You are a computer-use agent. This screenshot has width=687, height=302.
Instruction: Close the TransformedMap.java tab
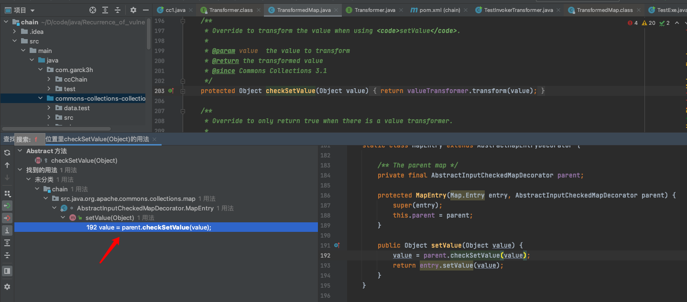[x=337, y=10]
